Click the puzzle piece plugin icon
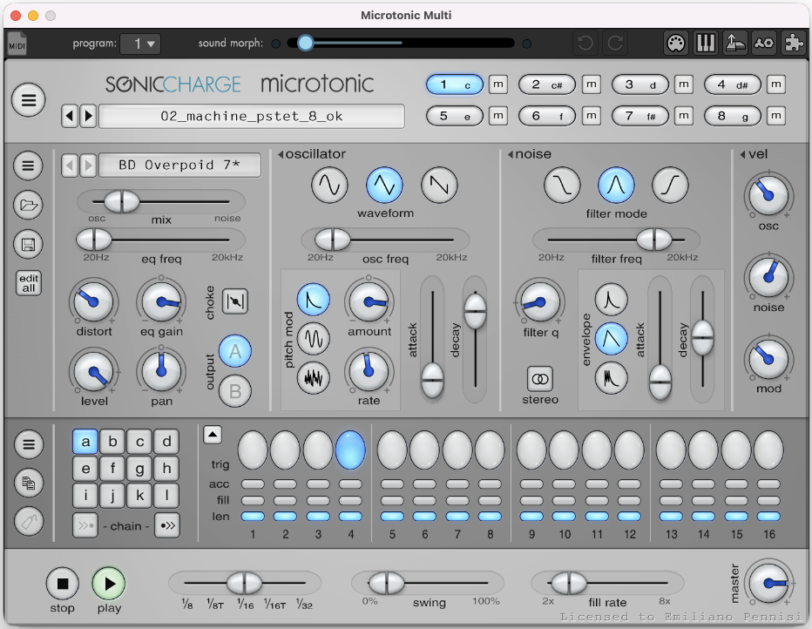 pyautogui.click(x=794, y=43)
